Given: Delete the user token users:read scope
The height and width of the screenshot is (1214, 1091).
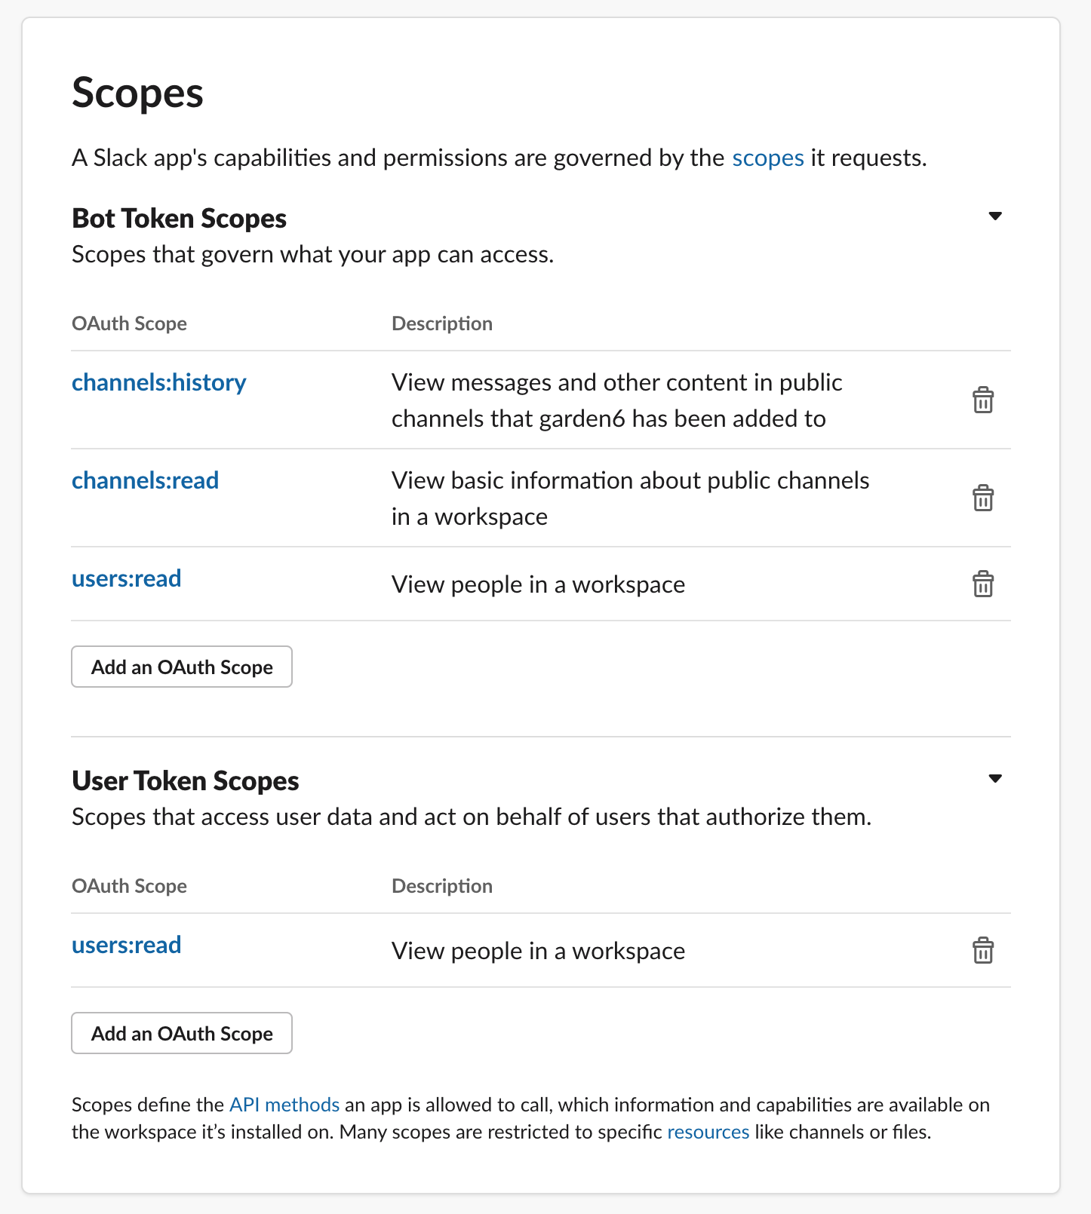Looking at the screenshot, I should (x=982, y=950).
